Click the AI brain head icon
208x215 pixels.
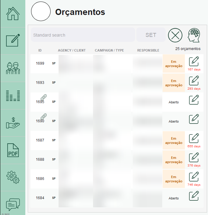click(194, 35)
